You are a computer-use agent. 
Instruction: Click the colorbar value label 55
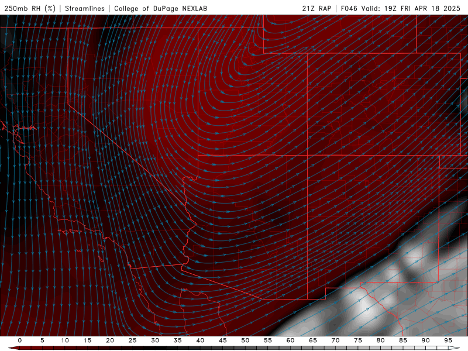[268, 340]
